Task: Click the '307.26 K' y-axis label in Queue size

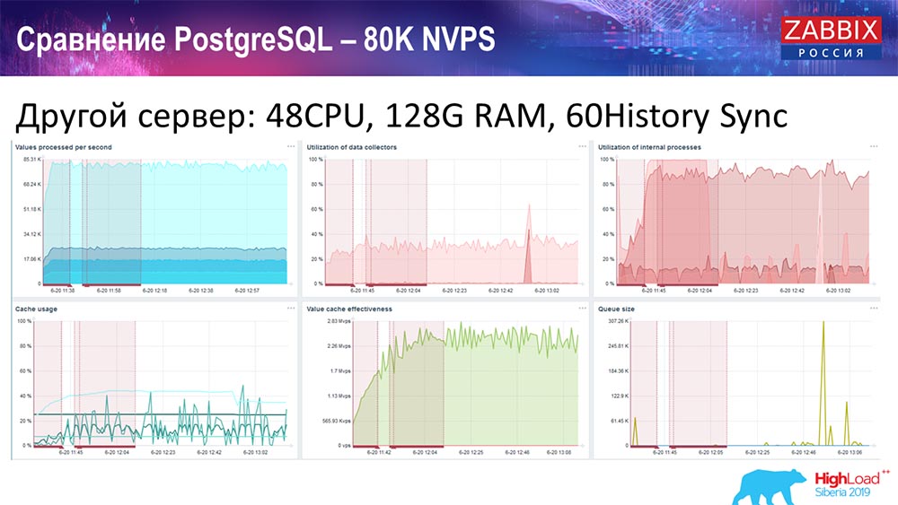Action: click(x=618, y=321)
